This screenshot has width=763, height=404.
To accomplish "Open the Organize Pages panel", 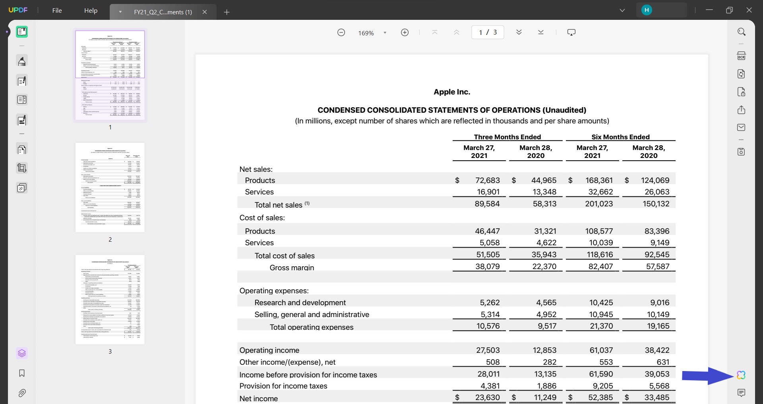I will [x=22, y=353].
